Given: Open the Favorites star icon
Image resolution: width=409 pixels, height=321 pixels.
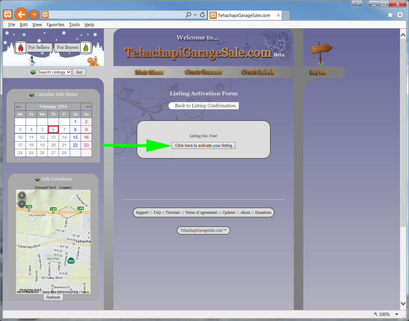Looking at the screenshot, I should pos(390,15).
